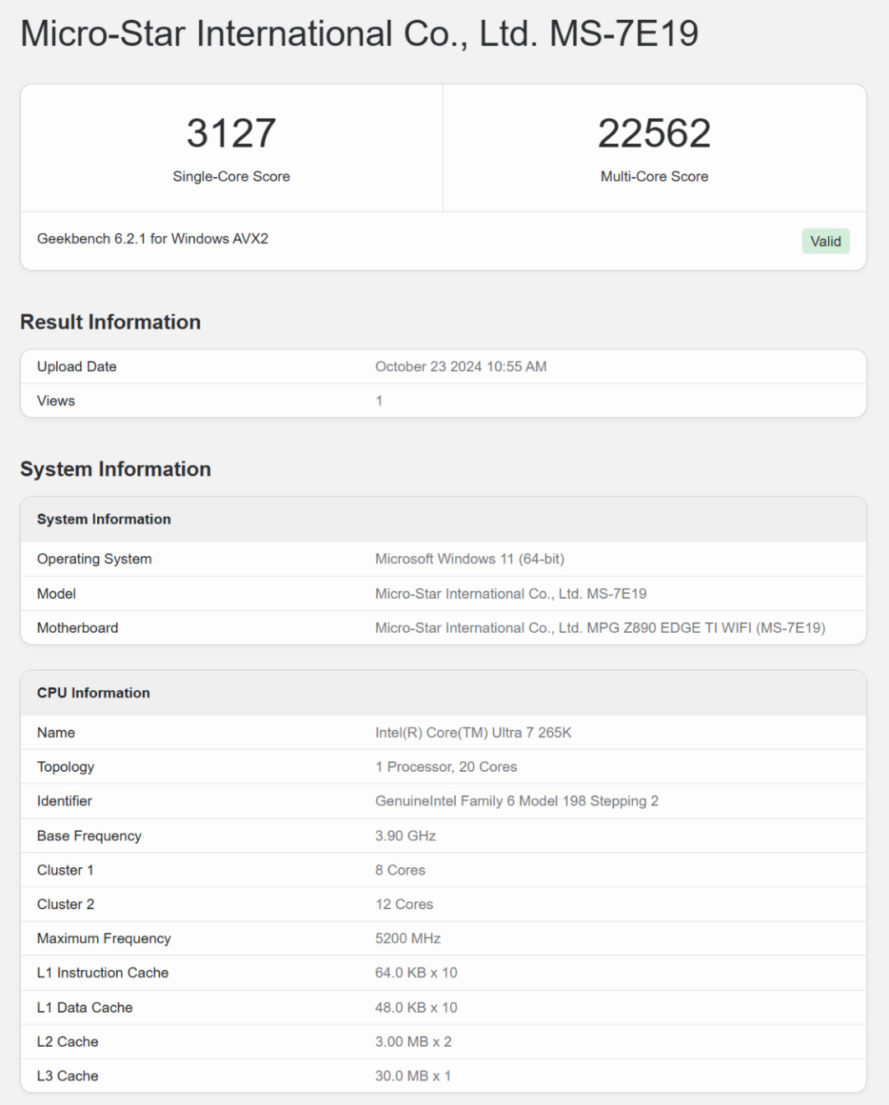Image resolution: width=889 pixels, height=1105 pixels.
Task: Click the 1 Processor, 20 Cores topology value
Action: tap(445, 767)
